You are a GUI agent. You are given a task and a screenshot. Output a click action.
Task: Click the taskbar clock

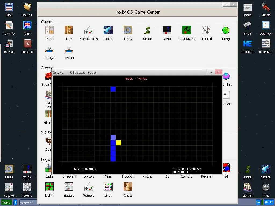pyautogui.click(x=269, y=202)
